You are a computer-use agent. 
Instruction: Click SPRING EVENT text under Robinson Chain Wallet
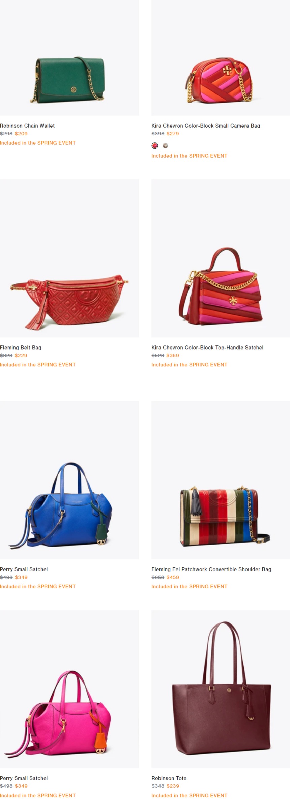[56, 143]
